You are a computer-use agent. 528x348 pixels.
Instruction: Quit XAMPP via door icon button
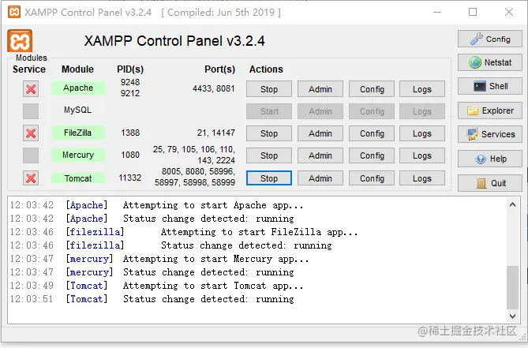click(x=489, y=183)
